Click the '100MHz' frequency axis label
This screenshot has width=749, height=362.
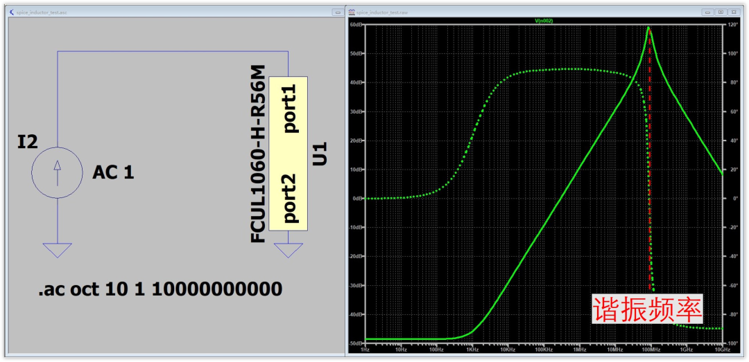pos(651,350)
